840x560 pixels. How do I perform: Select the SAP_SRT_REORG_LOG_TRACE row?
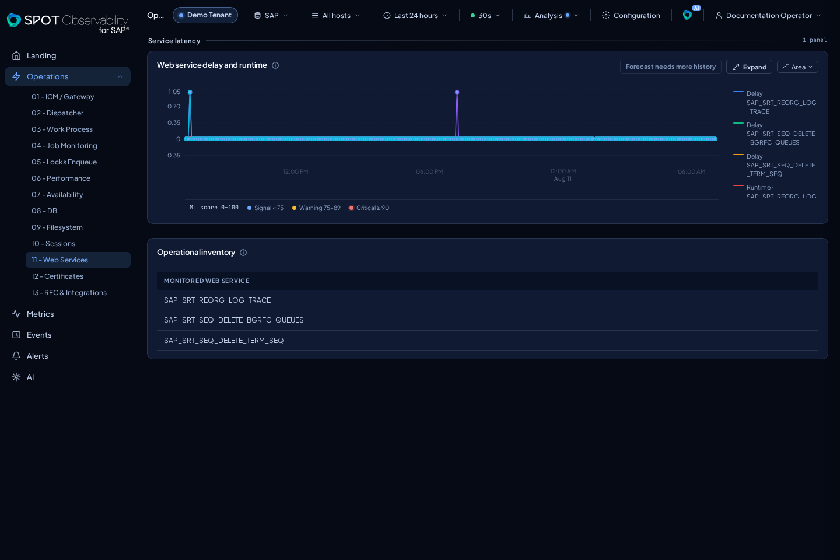pyautogui.click(x=488, y=300)
